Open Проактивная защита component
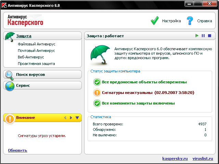 [x=36, y=64]
